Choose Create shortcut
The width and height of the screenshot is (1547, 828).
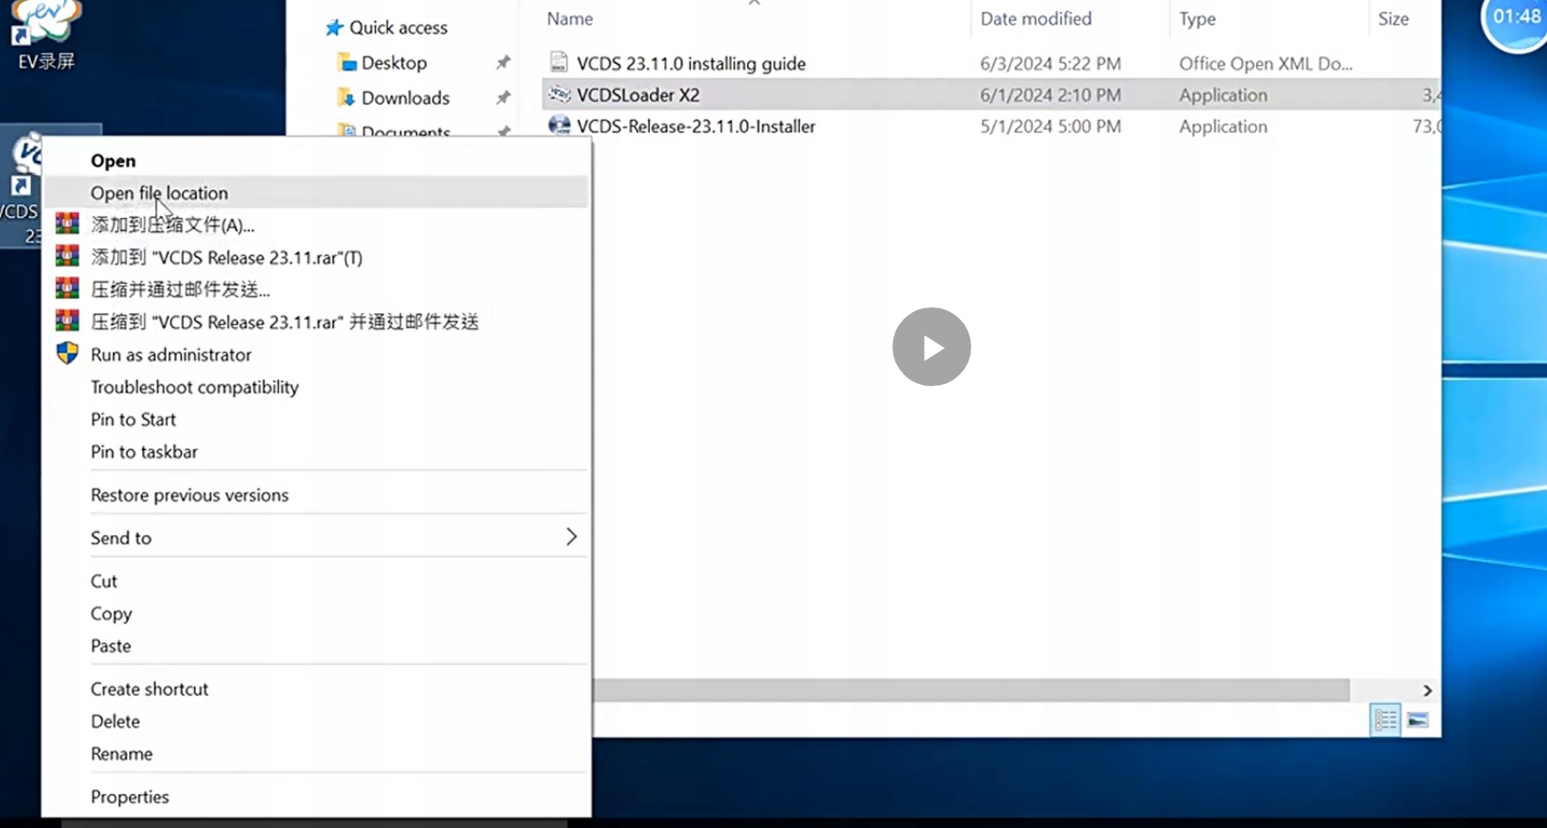tap(149, 689)
